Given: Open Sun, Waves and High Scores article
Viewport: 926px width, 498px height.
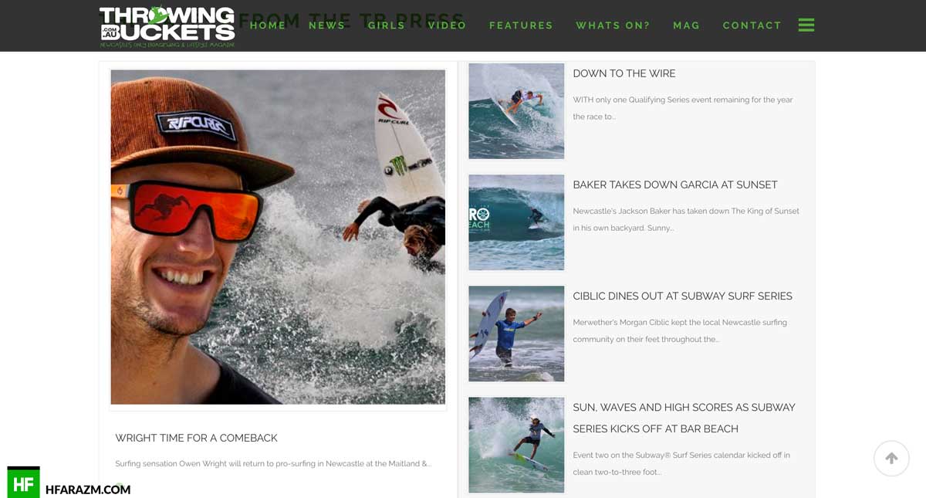Looking at the screenshot, I should (x=684, y=418).
